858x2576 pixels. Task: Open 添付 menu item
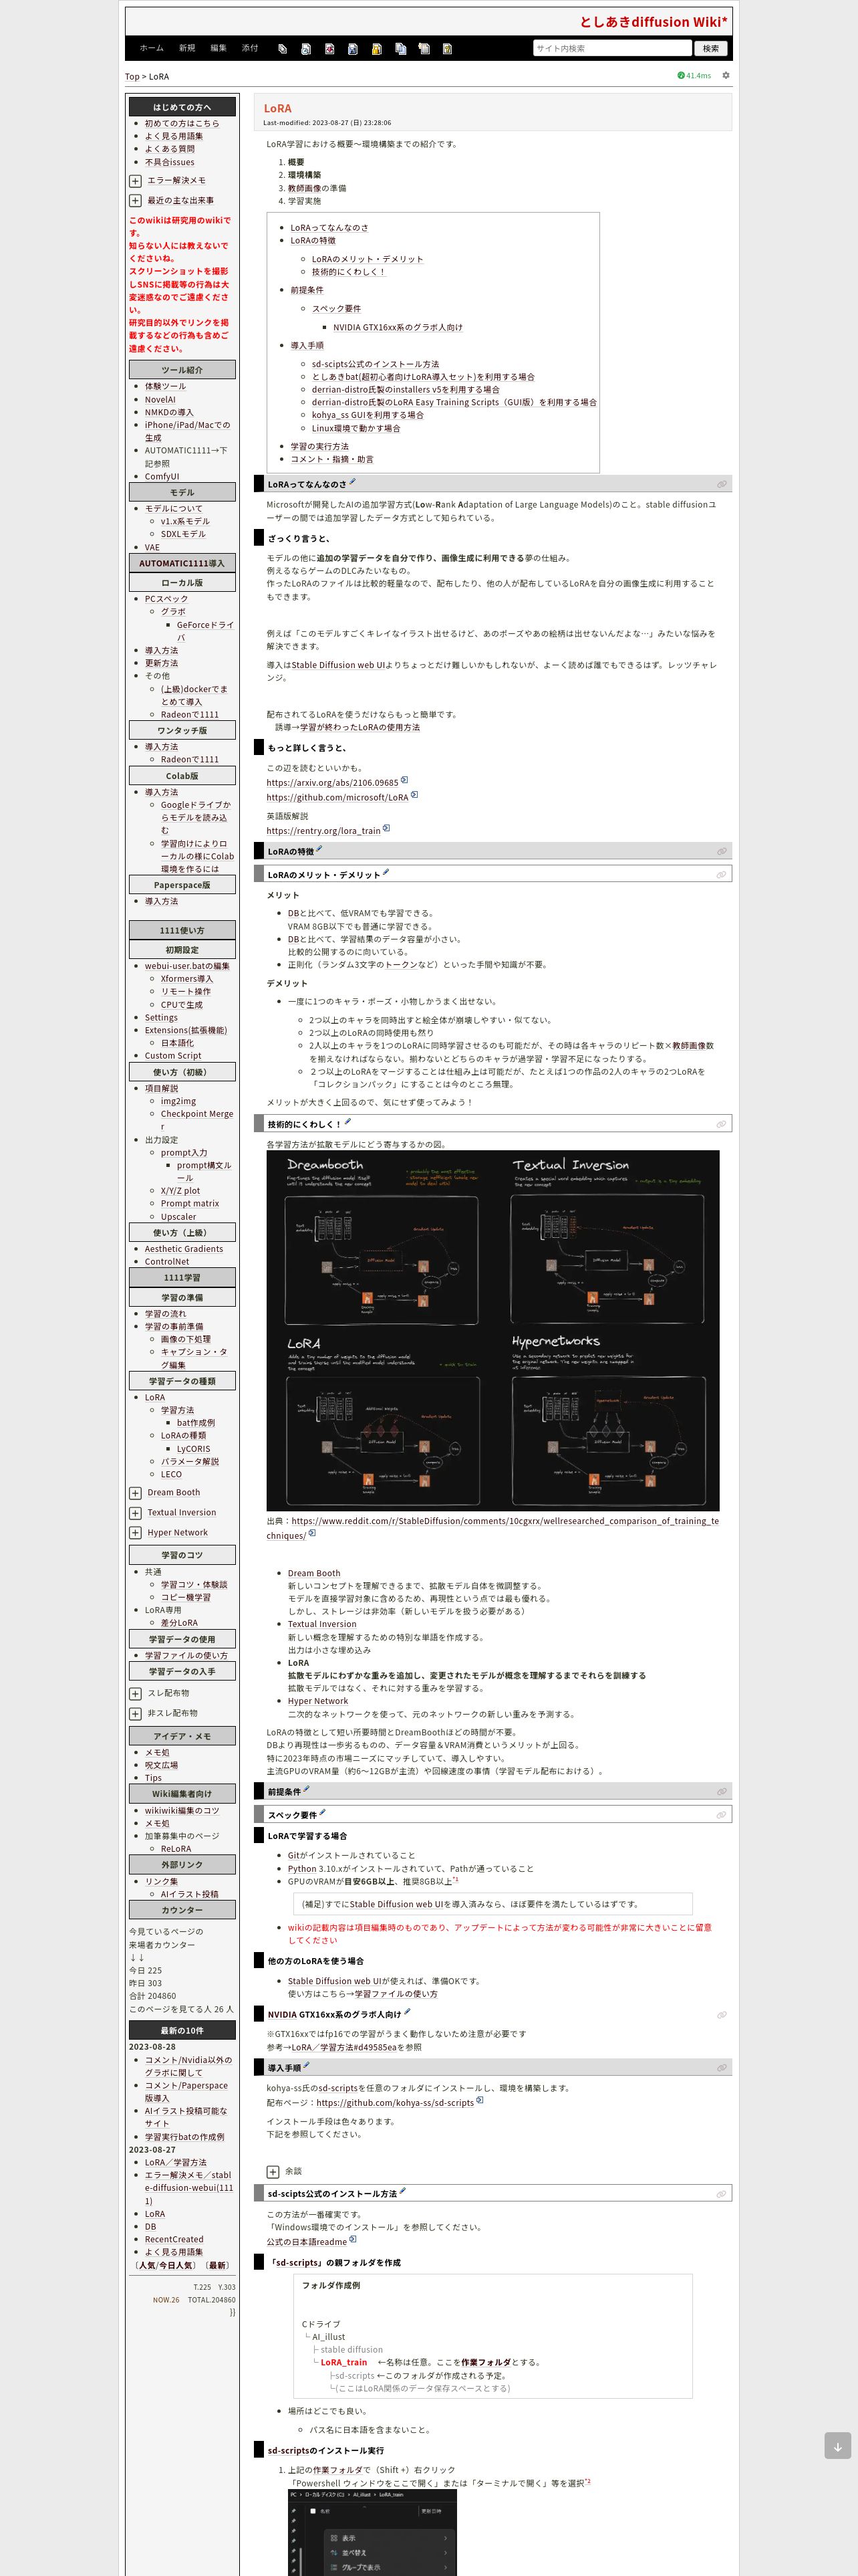(250, 48)
